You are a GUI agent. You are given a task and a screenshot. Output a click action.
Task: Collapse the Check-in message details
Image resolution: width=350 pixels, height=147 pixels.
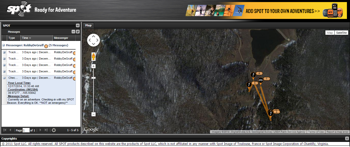point(4,78)
